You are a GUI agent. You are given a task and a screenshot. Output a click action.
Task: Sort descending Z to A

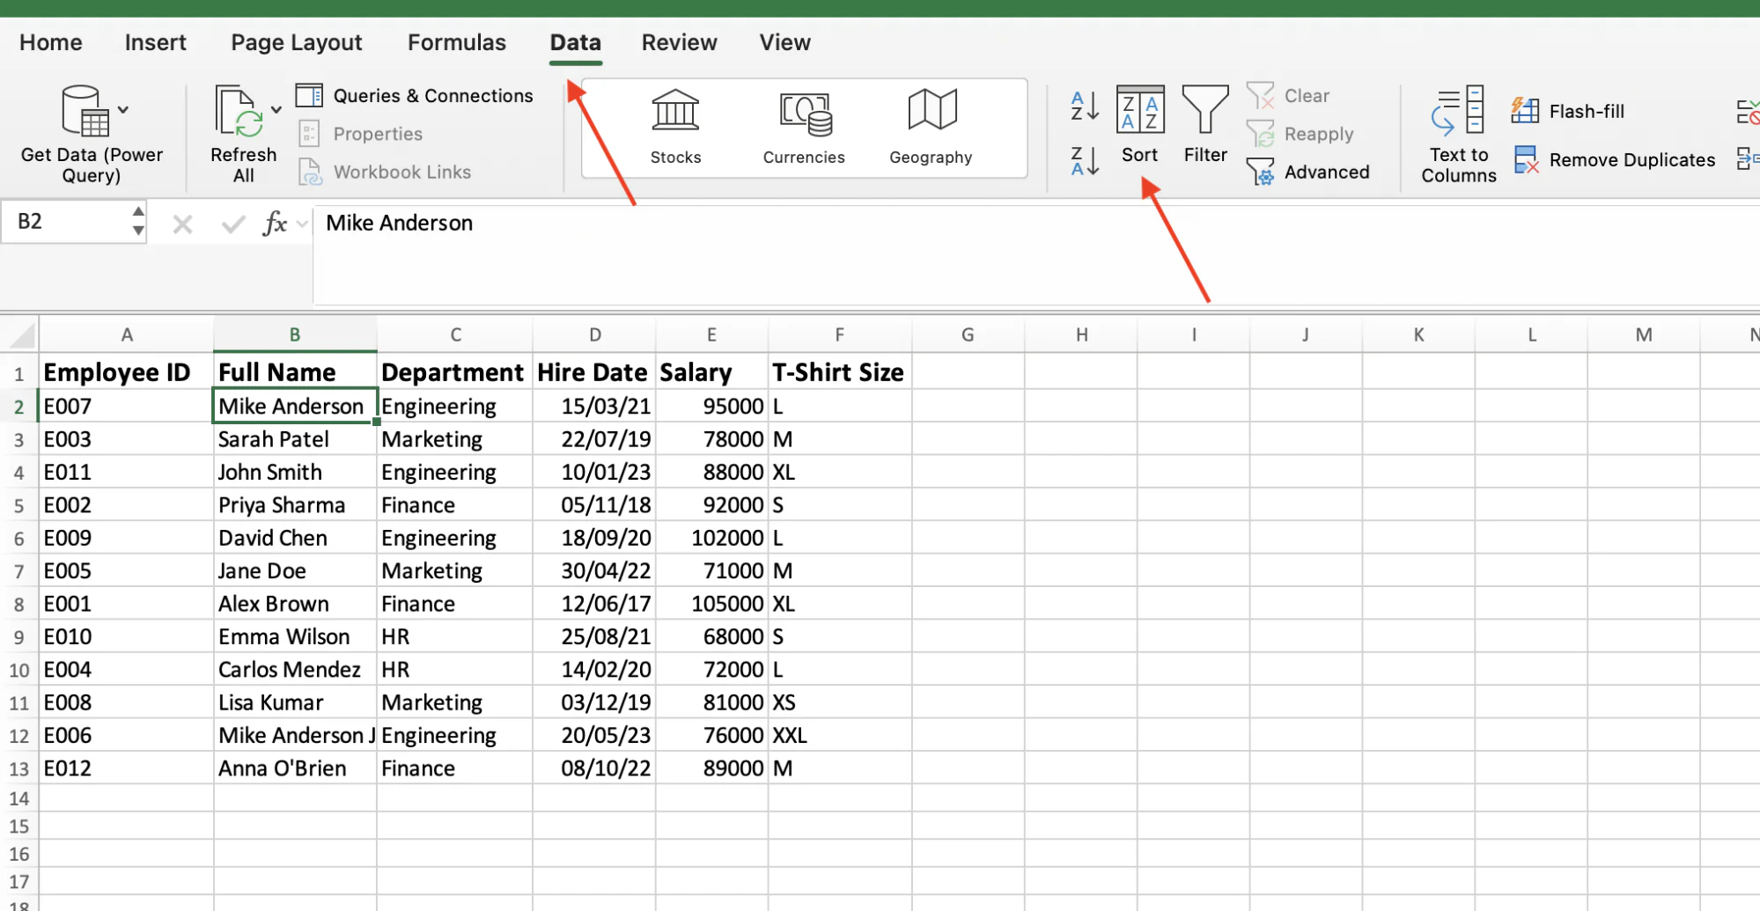click(x=1085, y=161)
